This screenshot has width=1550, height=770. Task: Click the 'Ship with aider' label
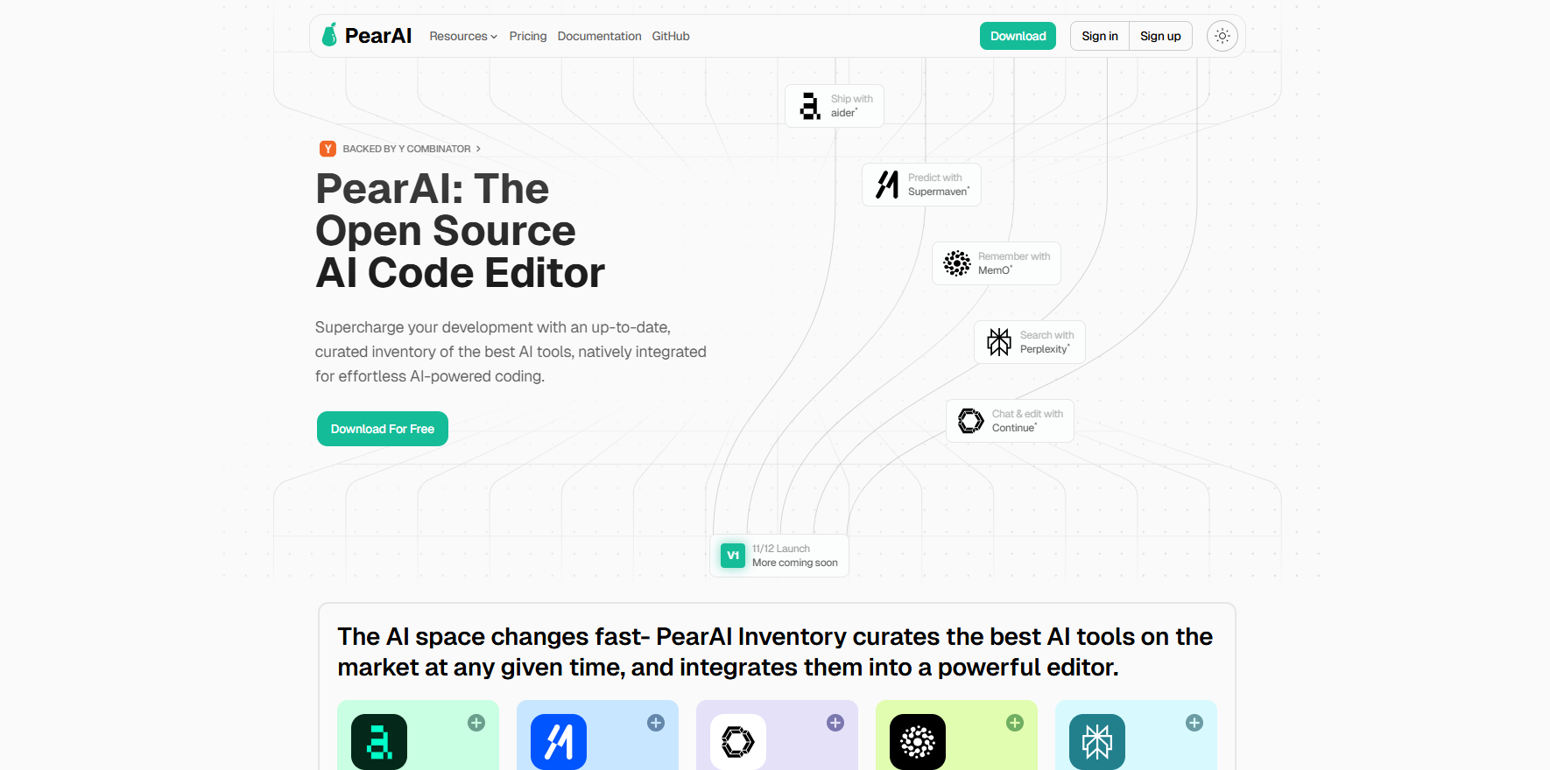[x=852, y=106]
